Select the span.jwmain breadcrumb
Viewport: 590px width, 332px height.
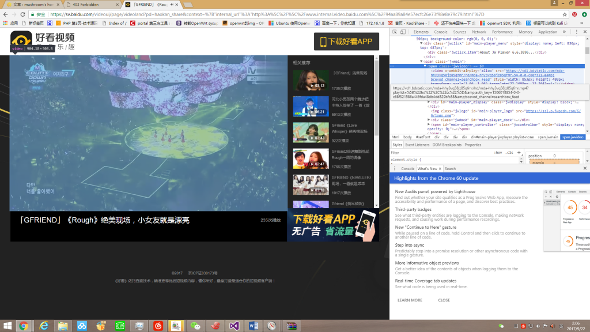pyautogui.click(x=548, y=137)
